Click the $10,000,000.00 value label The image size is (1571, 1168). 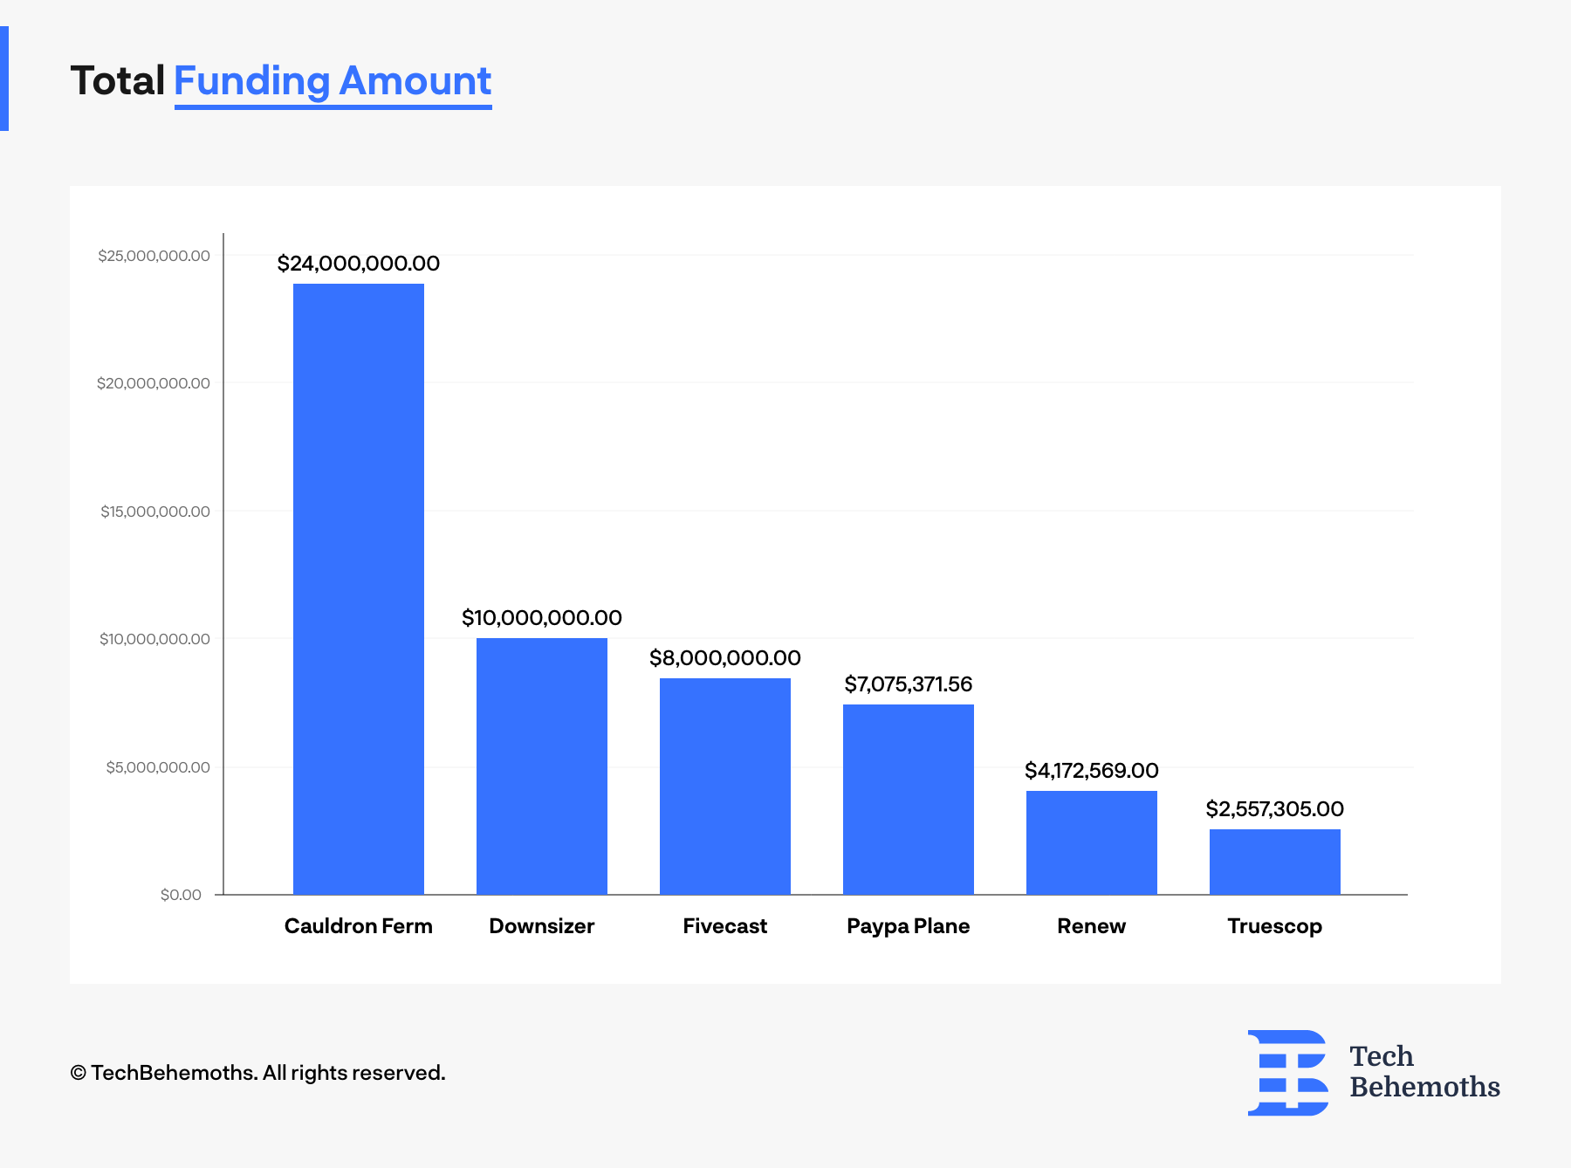(541, 617)
